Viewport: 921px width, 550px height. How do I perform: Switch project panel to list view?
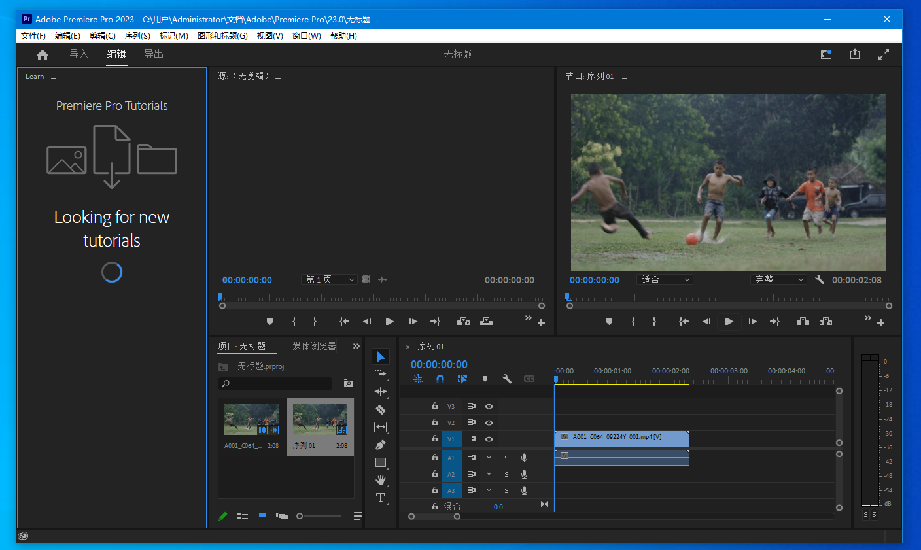pyautogui.click(x=243, y=516)
